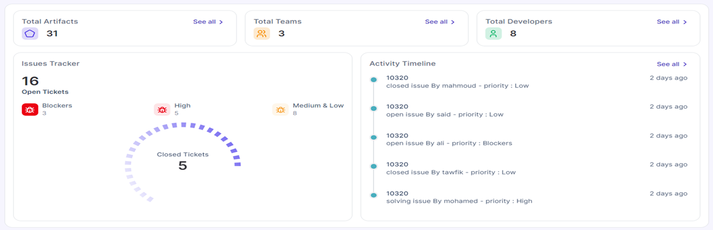Select timeline dot for mohamed's solving issue
Image resolution: width=713 pixels, height=230 pixels.
[373, 195]
